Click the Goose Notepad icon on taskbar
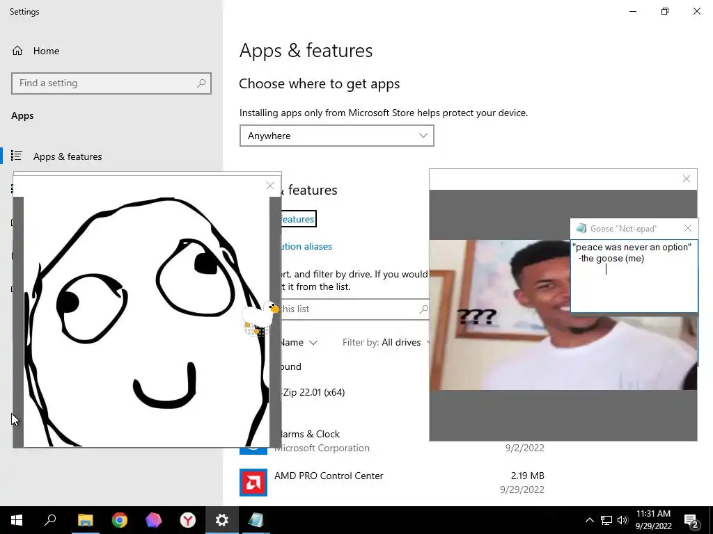Screen dimensions: 713x534 (x=256, y=520)
